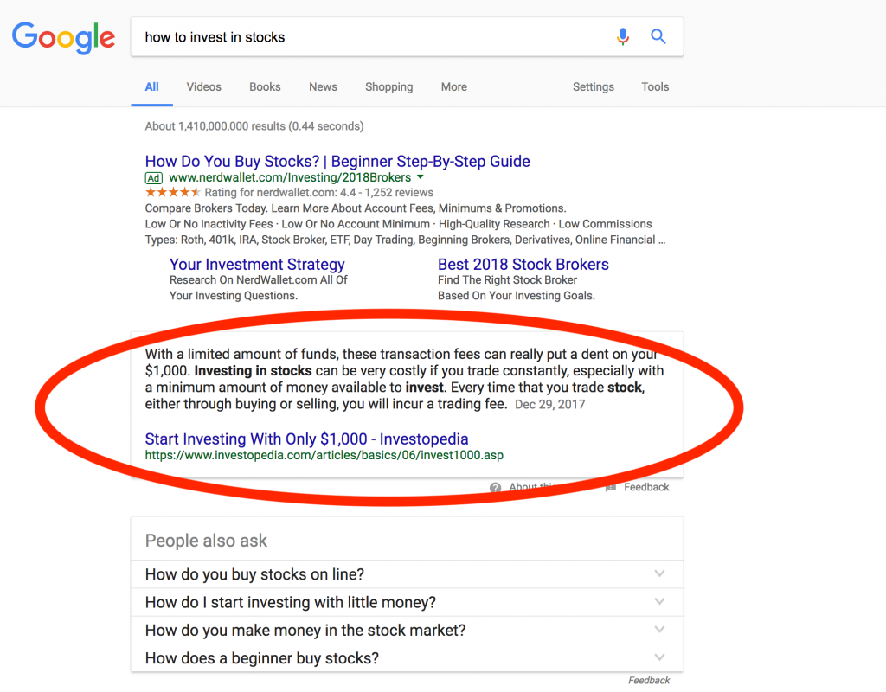Activate voice search microphone icon

623,36
